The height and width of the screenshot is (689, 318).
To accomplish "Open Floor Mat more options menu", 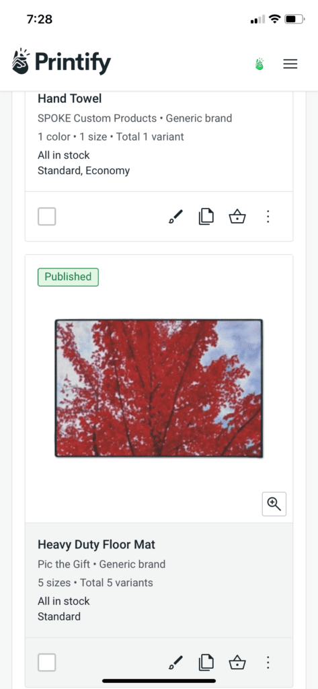I will pos(268,662).
